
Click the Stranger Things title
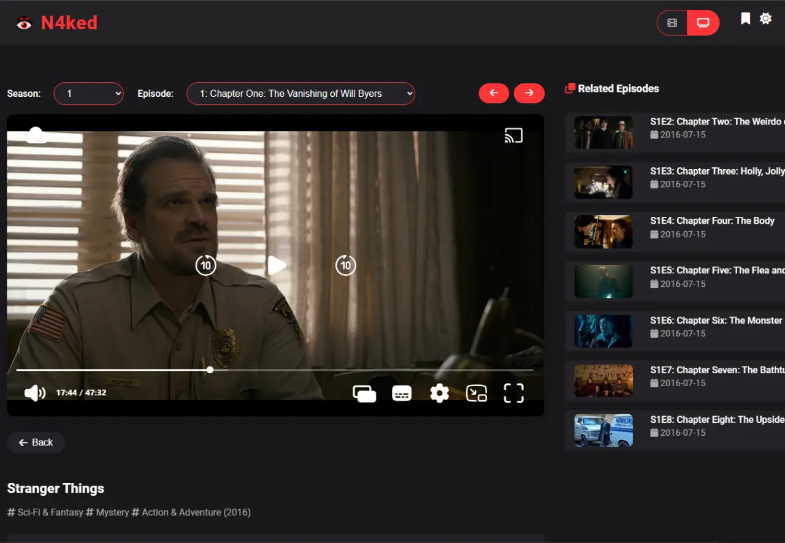[x=56, y=488]
